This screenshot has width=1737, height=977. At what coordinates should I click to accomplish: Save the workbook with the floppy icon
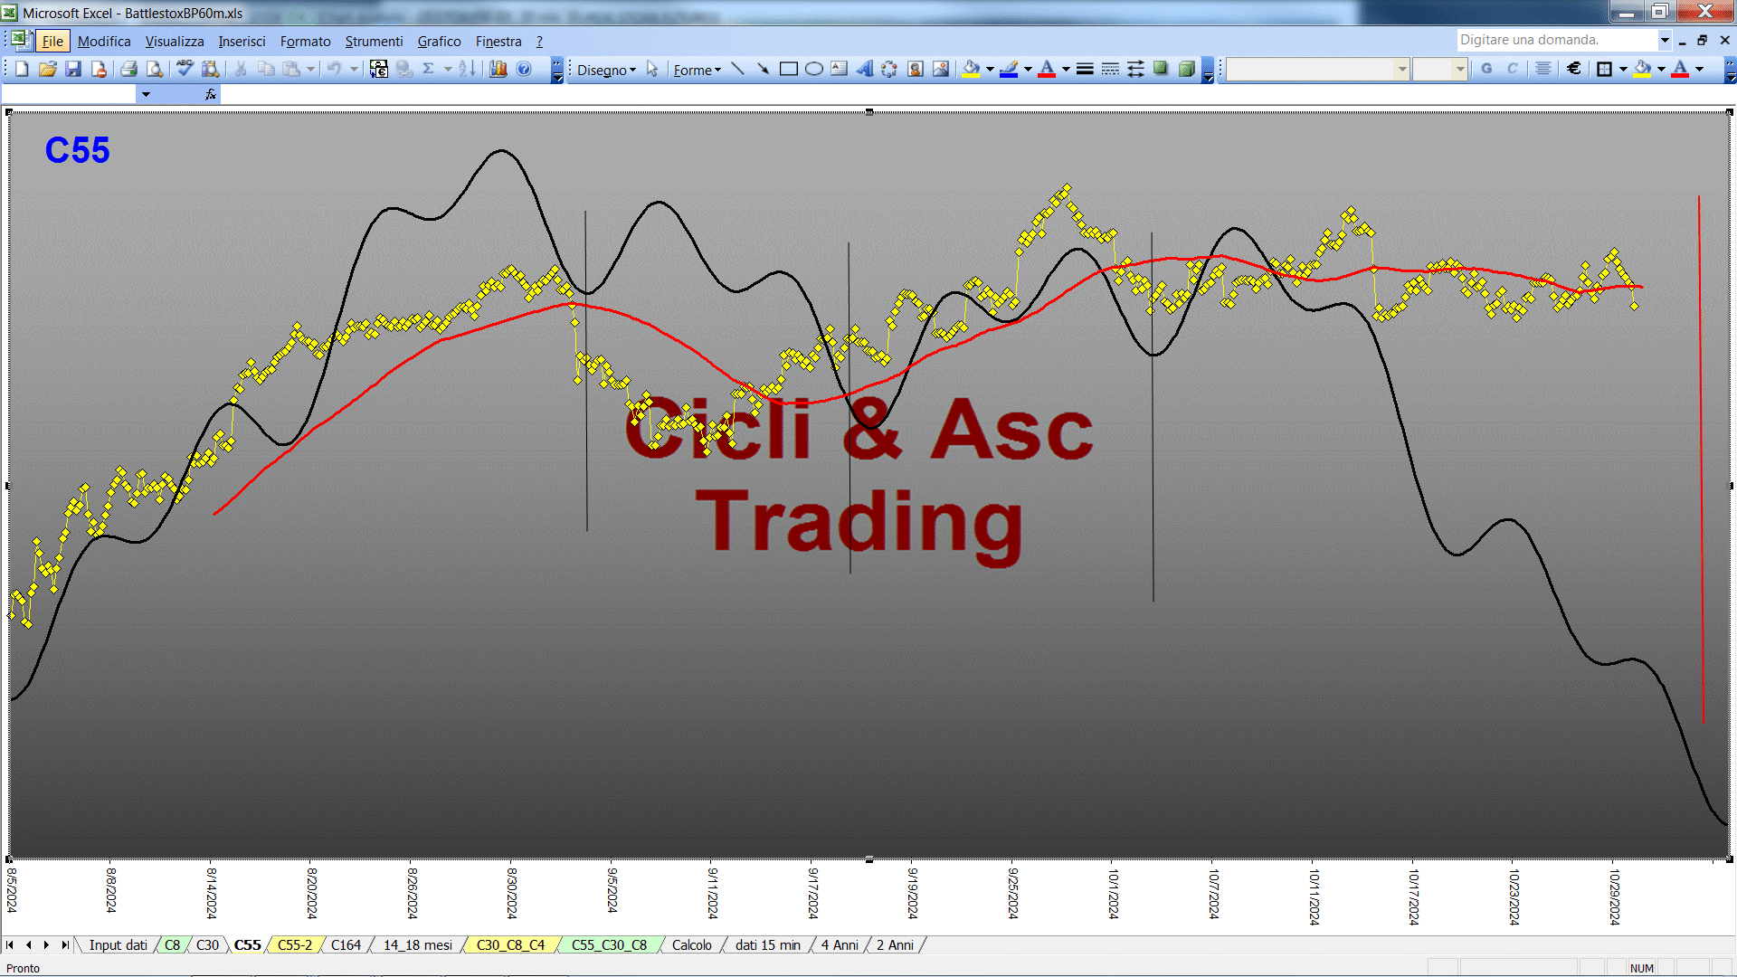(x=73, y=69)
